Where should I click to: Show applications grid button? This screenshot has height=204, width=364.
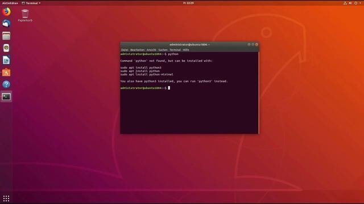pyautogui.click(x=6, y=198)
